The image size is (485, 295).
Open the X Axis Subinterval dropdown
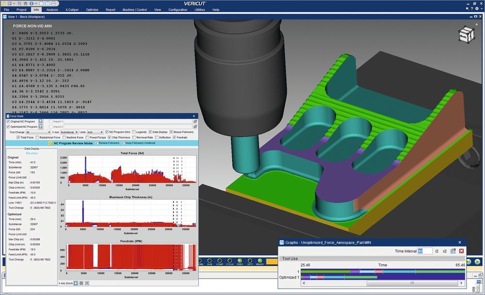coord(68,132)
